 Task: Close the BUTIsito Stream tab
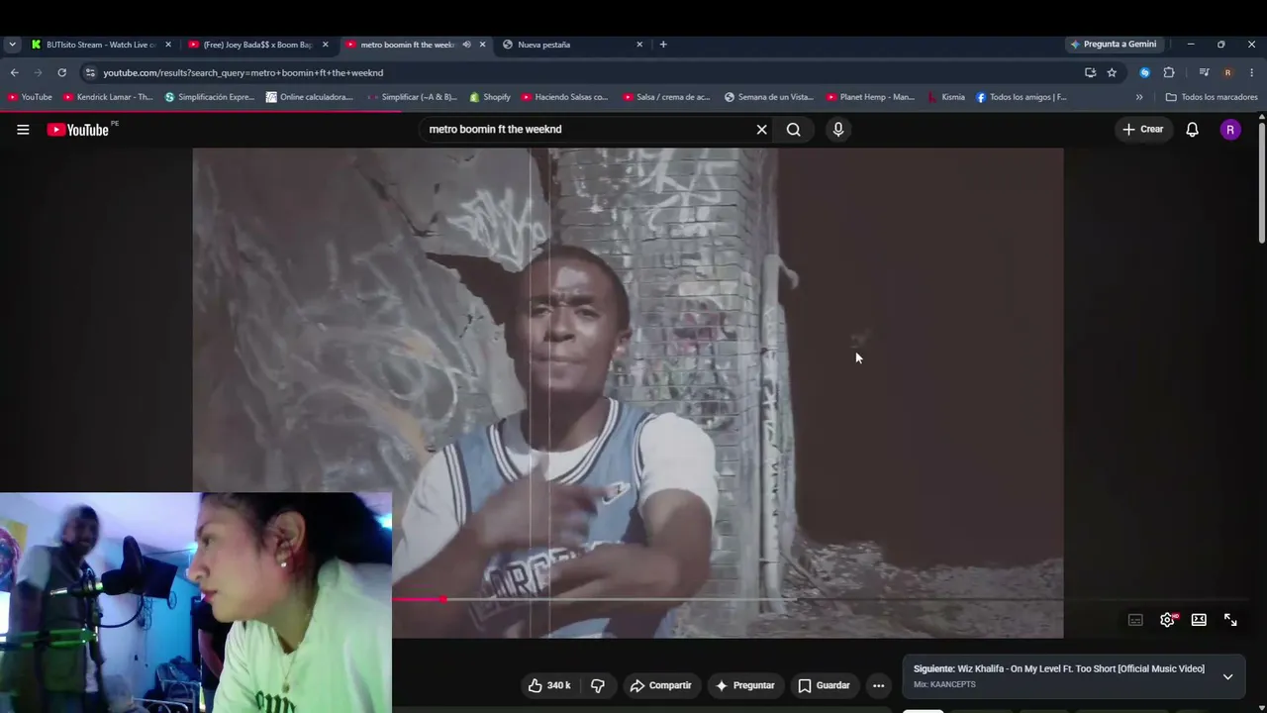point(168,45)
